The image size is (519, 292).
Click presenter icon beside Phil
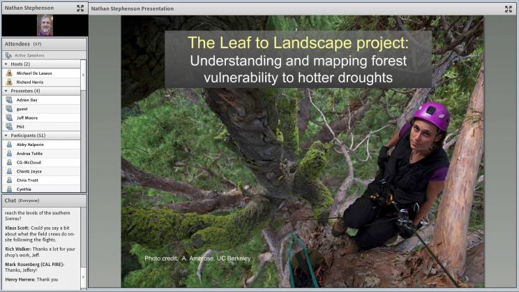pyautogui.click(x=9, y=126)
